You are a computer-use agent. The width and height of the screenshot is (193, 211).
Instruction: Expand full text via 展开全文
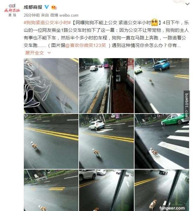click(34, 53)
